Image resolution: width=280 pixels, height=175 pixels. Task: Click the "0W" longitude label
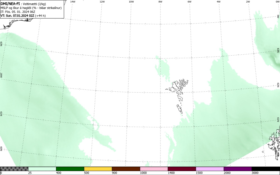pyautogui.click(x=277, y=2)
